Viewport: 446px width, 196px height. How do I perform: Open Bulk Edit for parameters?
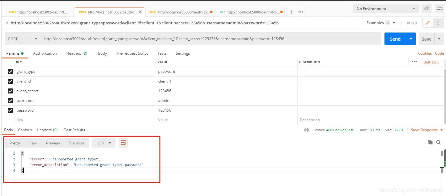coord(431,62)
